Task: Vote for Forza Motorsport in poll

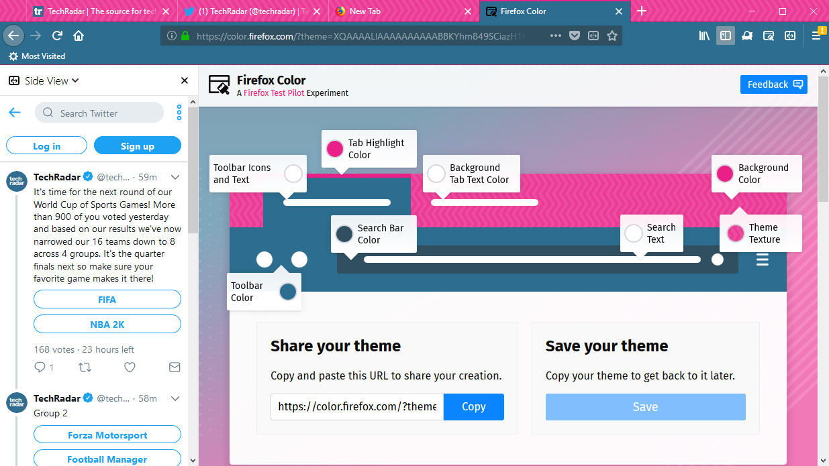Action: tap(107, 434)
